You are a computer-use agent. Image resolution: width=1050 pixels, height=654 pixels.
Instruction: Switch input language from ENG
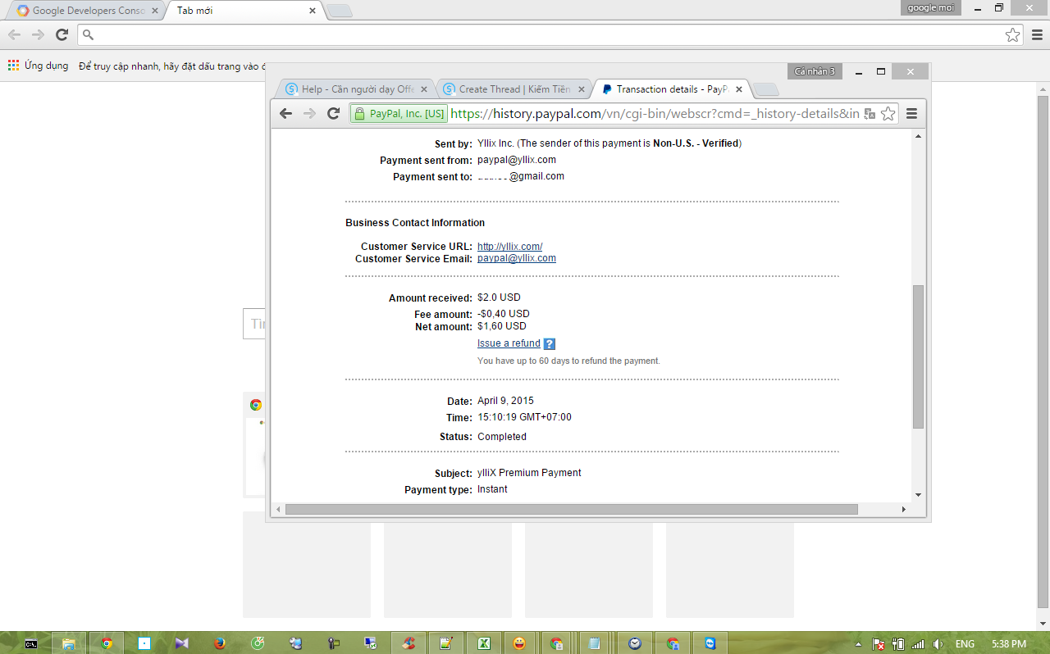965,644
